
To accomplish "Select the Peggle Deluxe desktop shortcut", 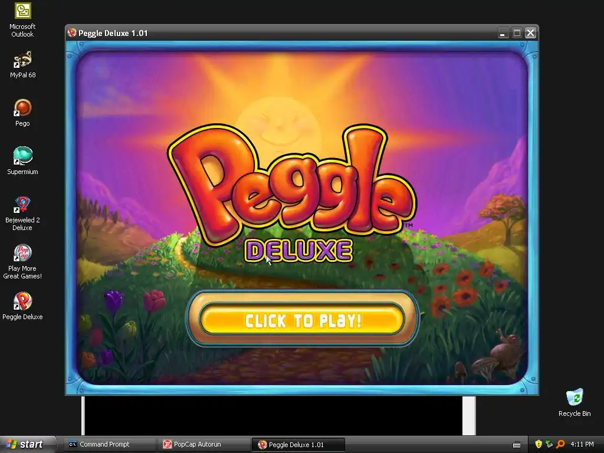I will pyautogui.click(x=22, y=306).
